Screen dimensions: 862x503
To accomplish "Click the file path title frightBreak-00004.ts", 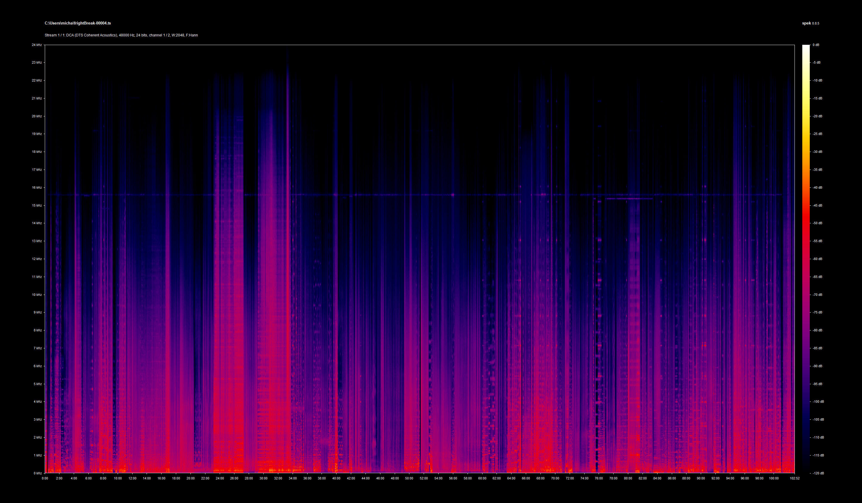I will [x=78, y=23].
